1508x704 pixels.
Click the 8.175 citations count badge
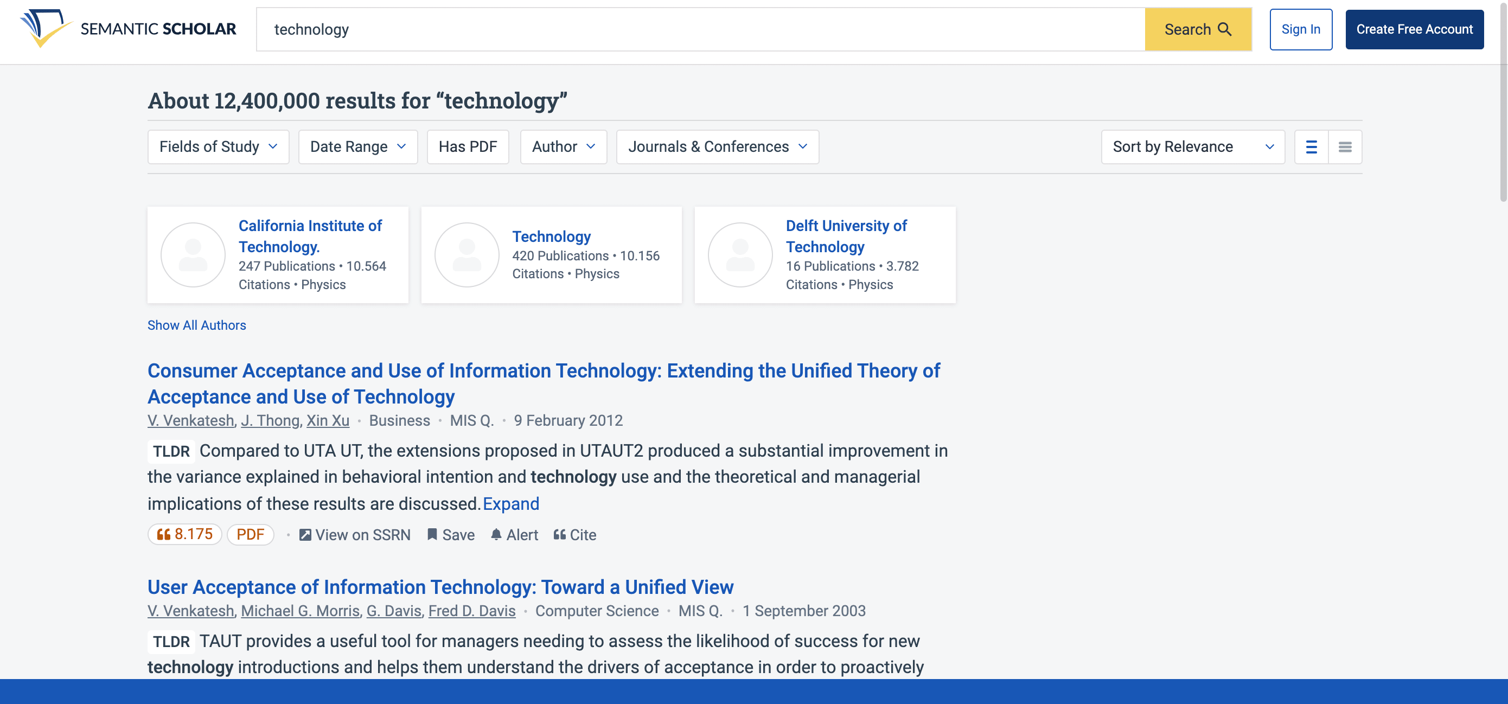click(x=184, y=534)
